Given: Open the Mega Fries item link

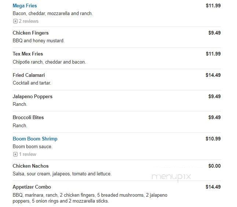Looking at the screenshot, I should coord(25,6).
